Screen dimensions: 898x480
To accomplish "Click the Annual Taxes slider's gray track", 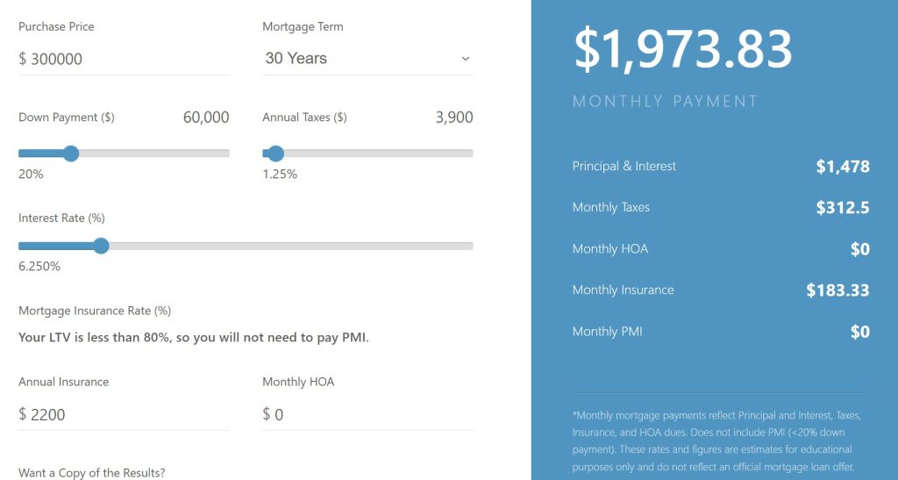I will (x=379, y=154).
